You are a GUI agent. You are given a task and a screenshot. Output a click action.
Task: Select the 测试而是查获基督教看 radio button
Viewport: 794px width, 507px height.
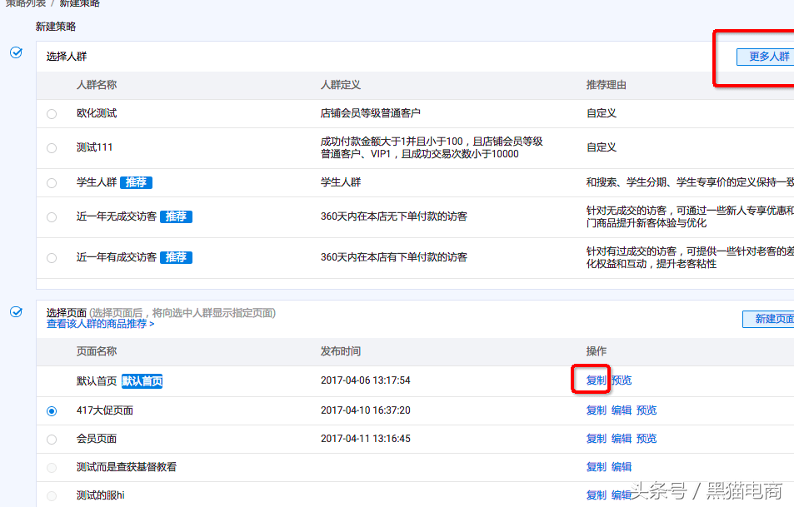click(52, 468)
